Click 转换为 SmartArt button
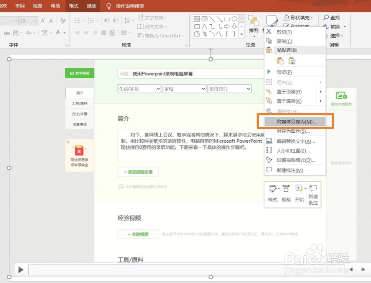 click(x=161, y=36)
